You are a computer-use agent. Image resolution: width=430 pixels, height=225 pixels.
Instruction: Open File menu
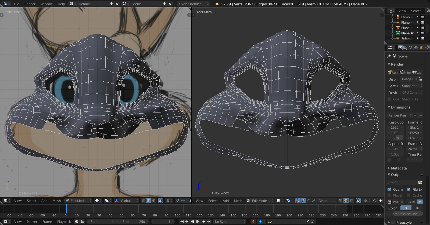pos(16,4)
